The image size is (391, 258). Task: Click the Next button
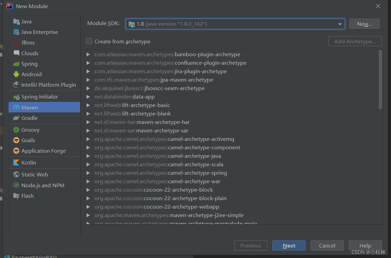tap(289, 246)
